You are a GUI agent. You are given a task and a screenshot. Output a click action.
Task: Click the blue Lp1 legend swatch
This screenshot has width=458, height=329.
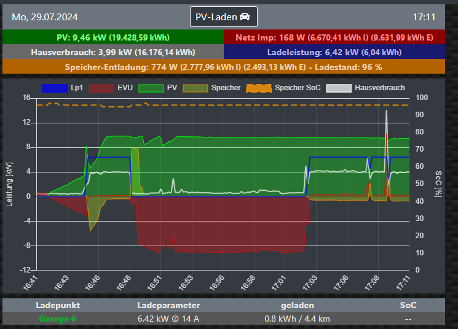click(x=53, y=88)
